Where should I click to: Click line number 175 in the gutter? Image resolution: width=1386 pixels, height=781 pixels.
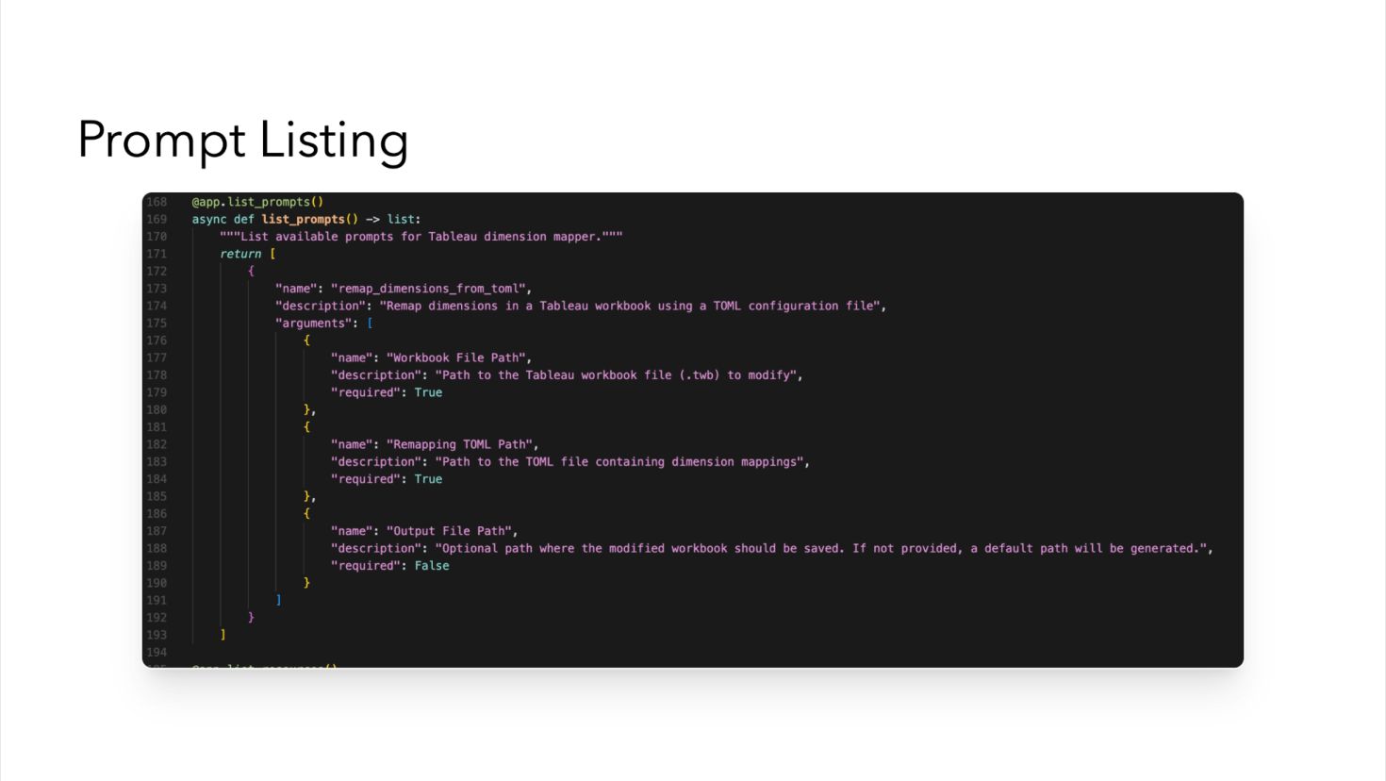(157, 324)
